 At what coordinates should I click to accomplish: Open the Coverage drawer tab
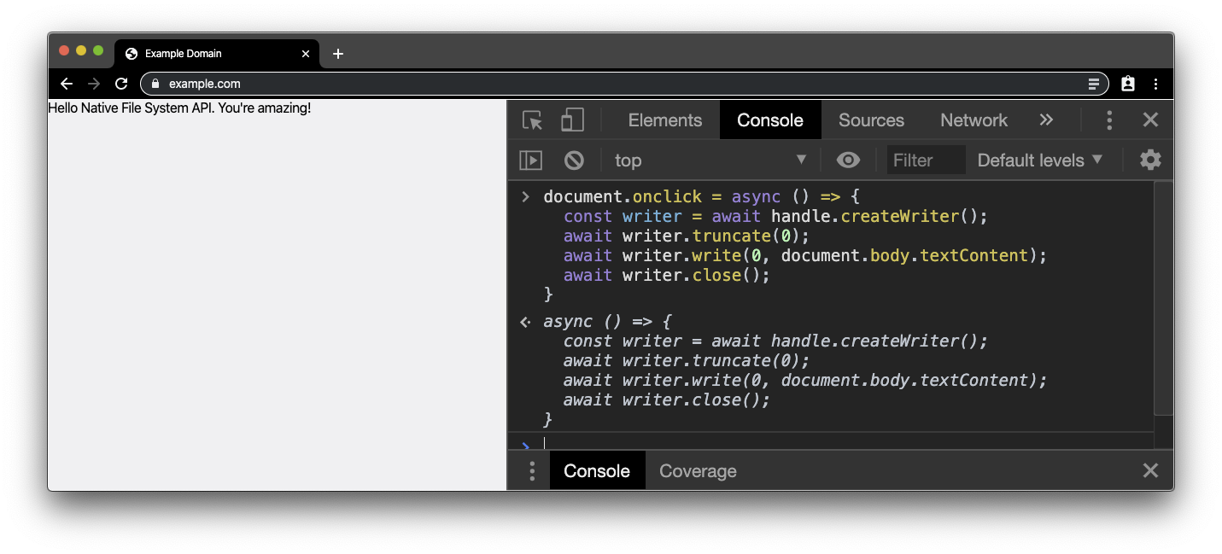click(x=698, y=471)
